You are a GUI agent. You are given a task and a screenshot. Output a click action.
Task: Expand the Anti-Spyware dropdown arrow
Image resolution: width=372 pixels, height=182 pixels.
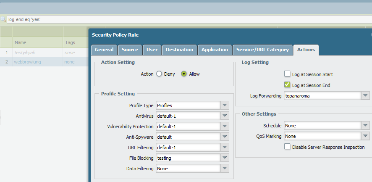click(225, 137)
